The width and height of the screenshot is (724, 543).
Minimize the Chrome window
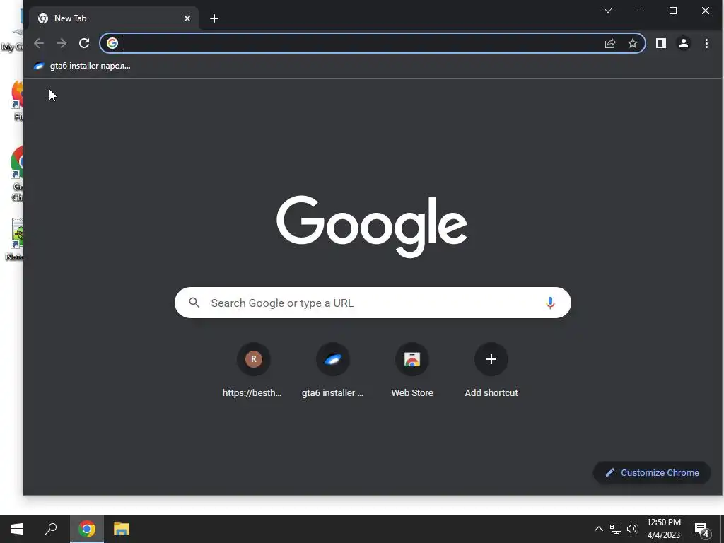point(641,11)
